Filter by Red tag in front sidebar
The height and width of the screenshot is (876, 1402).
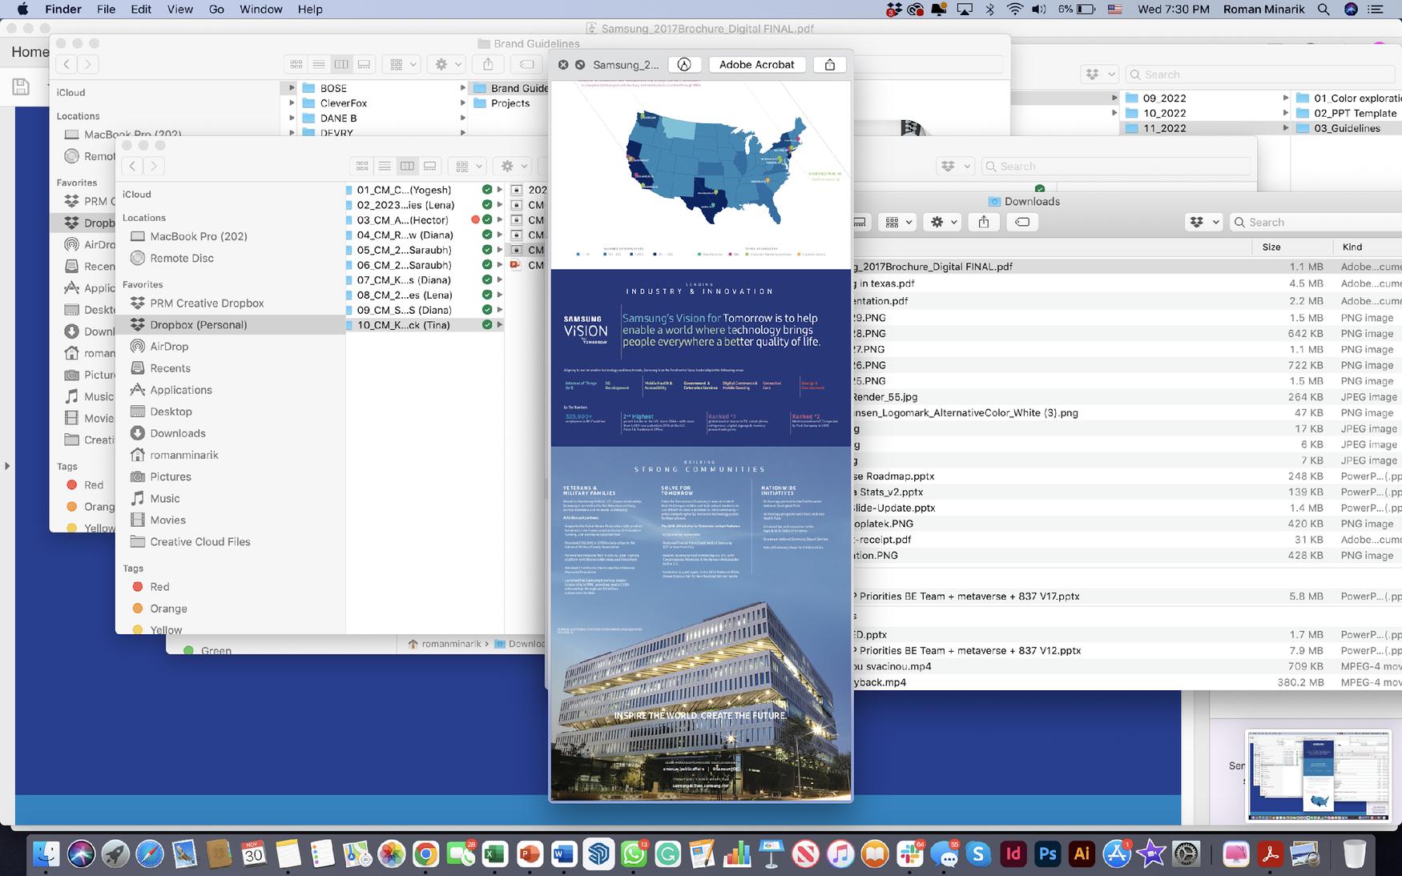point(231,586)
